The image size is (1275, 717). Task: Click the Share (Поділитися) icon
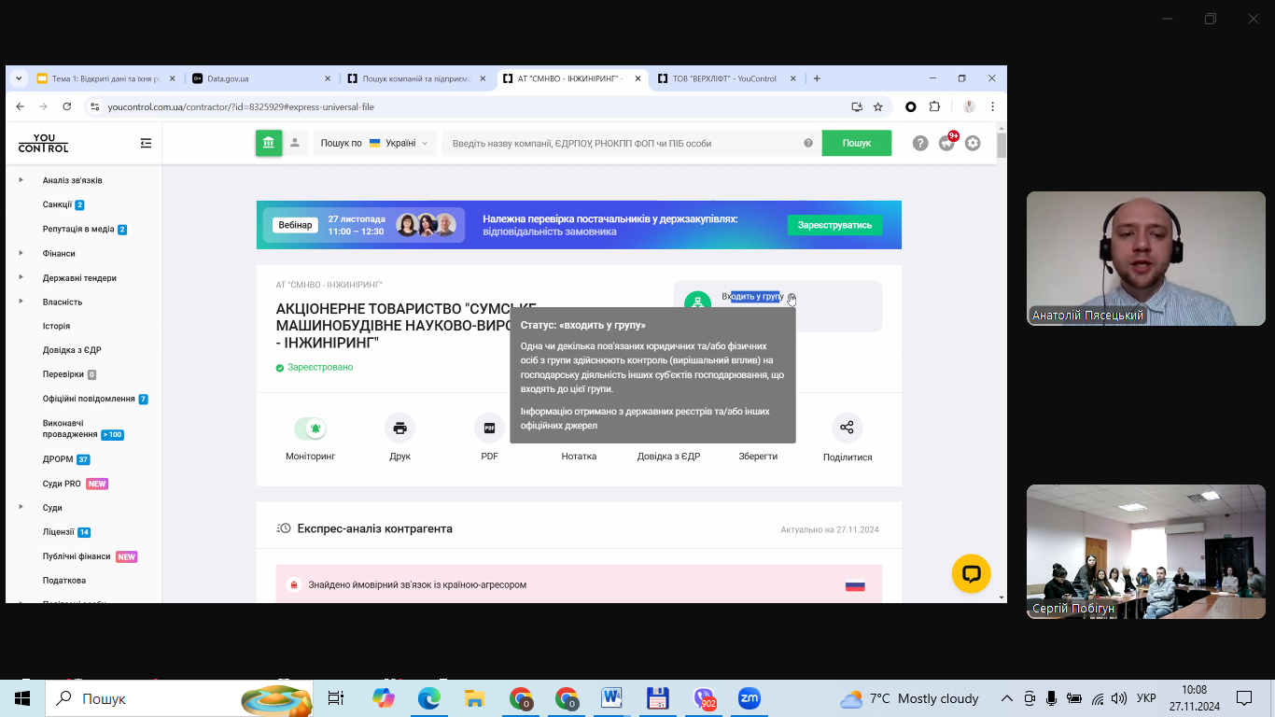pos(847,428)
